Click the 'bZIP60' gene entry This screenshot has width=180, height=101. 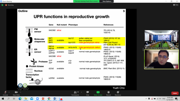[52, 78]
